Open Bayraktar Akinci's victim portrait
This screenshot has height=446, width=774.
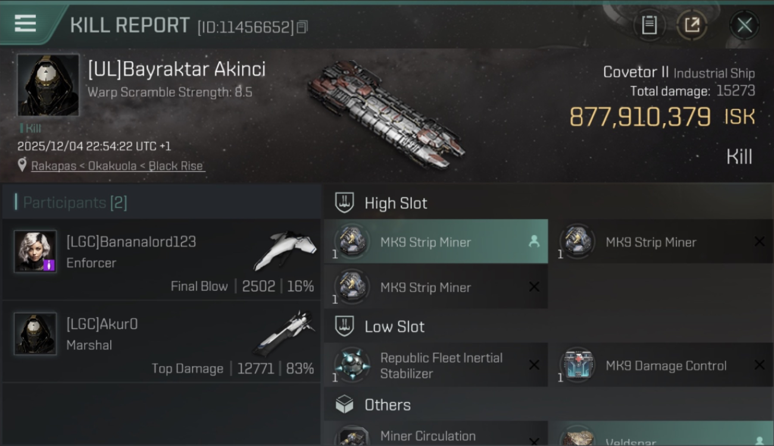(48, 84)
